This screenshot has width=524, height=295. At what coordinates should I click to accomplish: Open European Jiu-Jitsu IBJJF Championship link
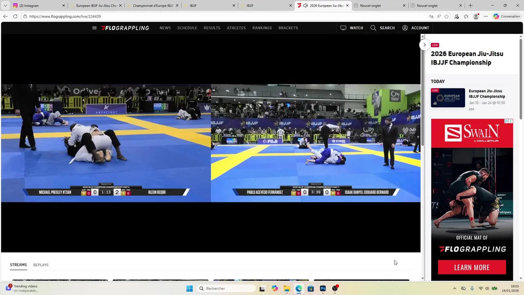(487, 94)
